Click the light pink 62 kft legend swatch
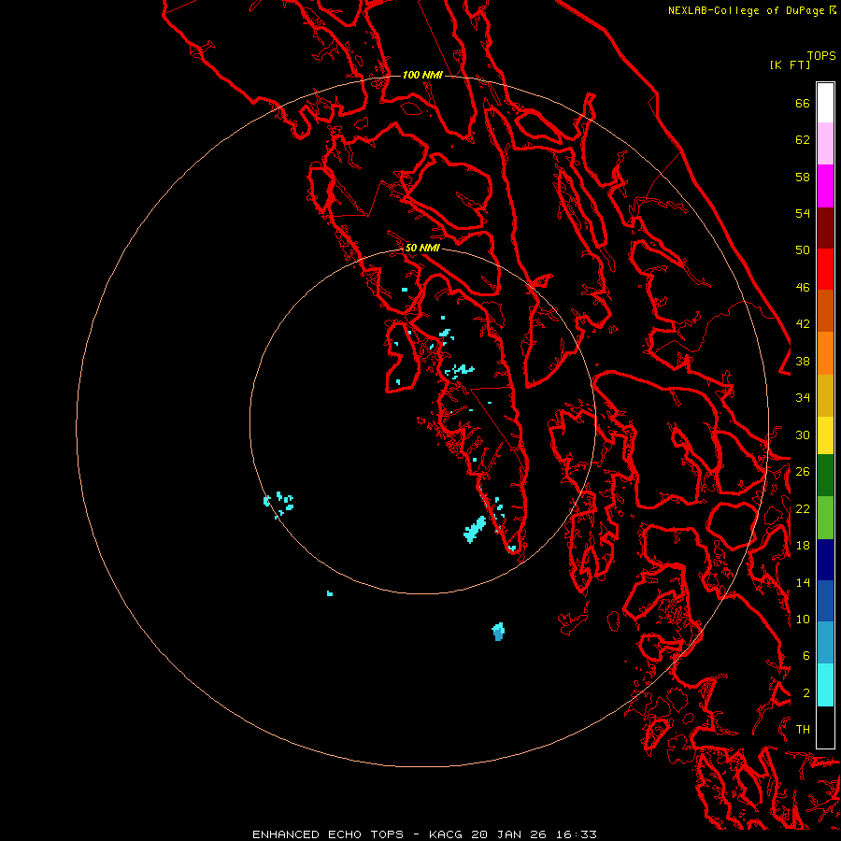This screenshot has height=841, width=841. pyautogui.click(x=825, y=144)
